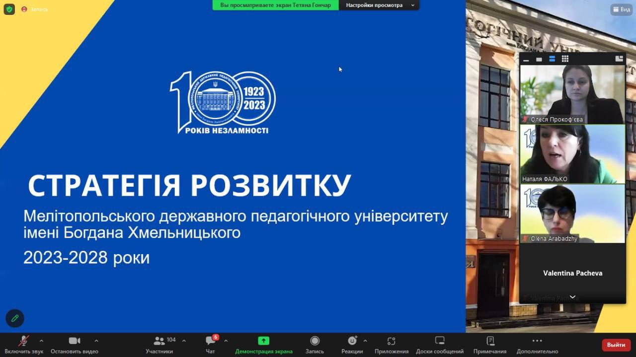Image resolution: width=636 pixels, height=357 pixels.
Task: Open Примечания notes icon
Action: coord(490,341)
